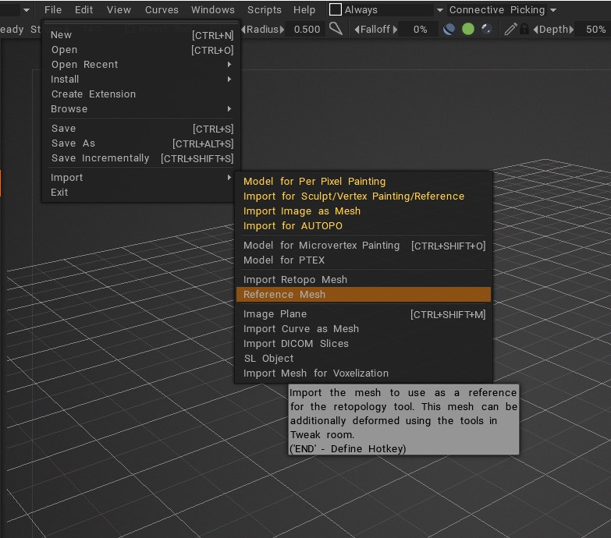Decrease Radius with its left arrow
Screen dimensions: 611x538
coord(243,29)
